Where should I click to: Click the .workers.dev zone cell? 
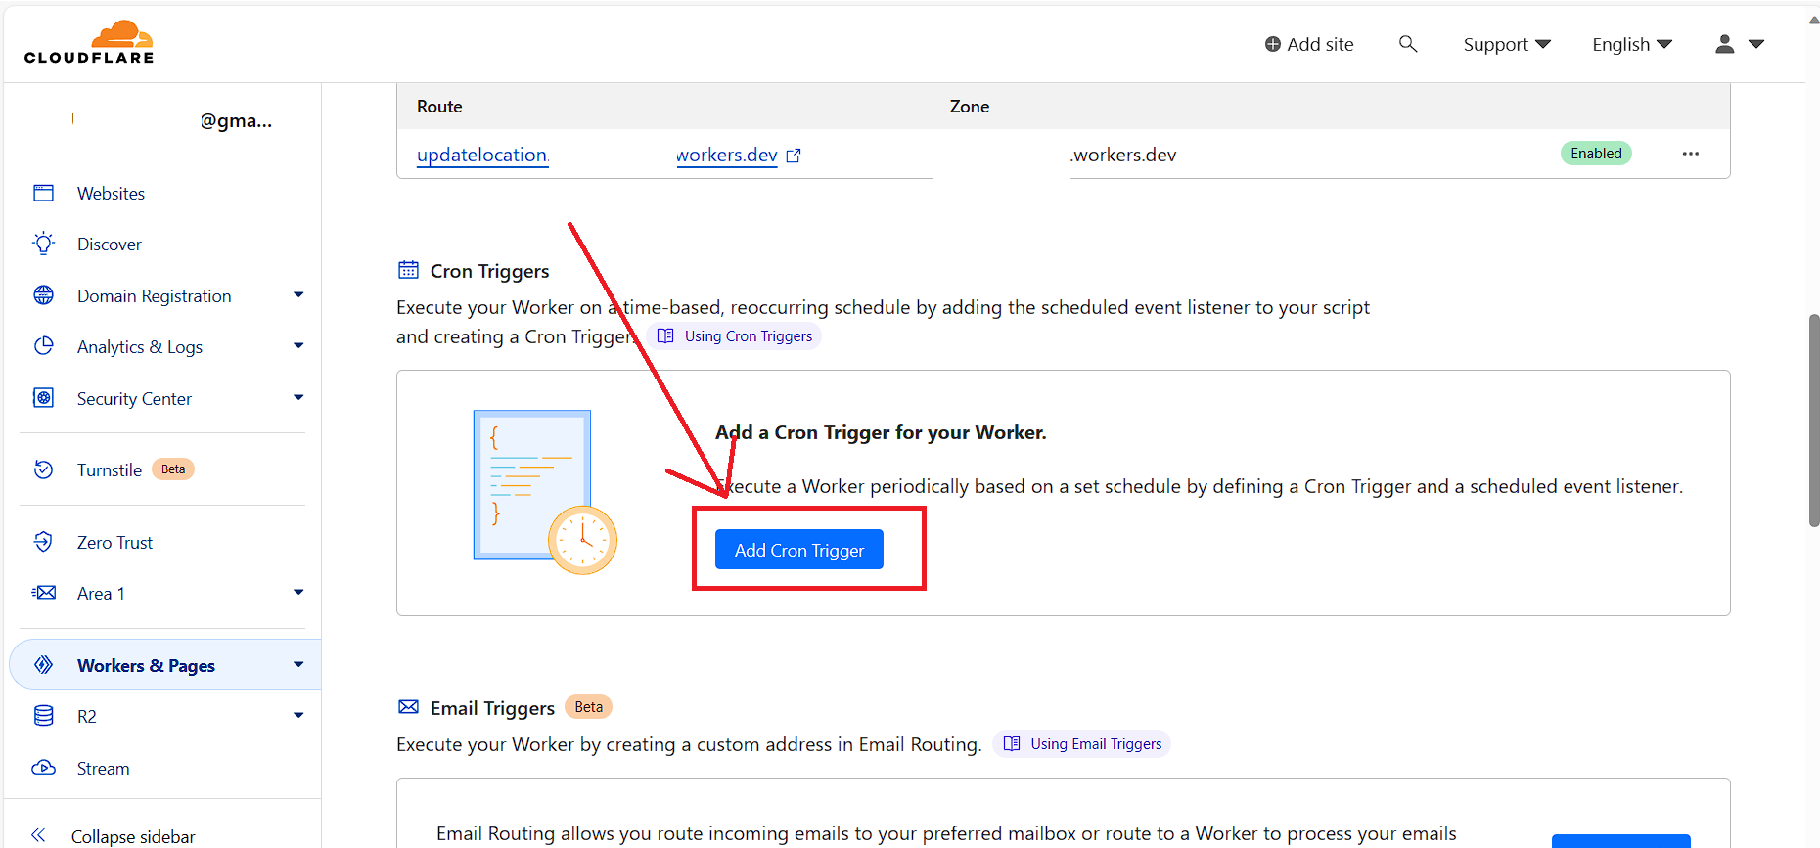1124,155
